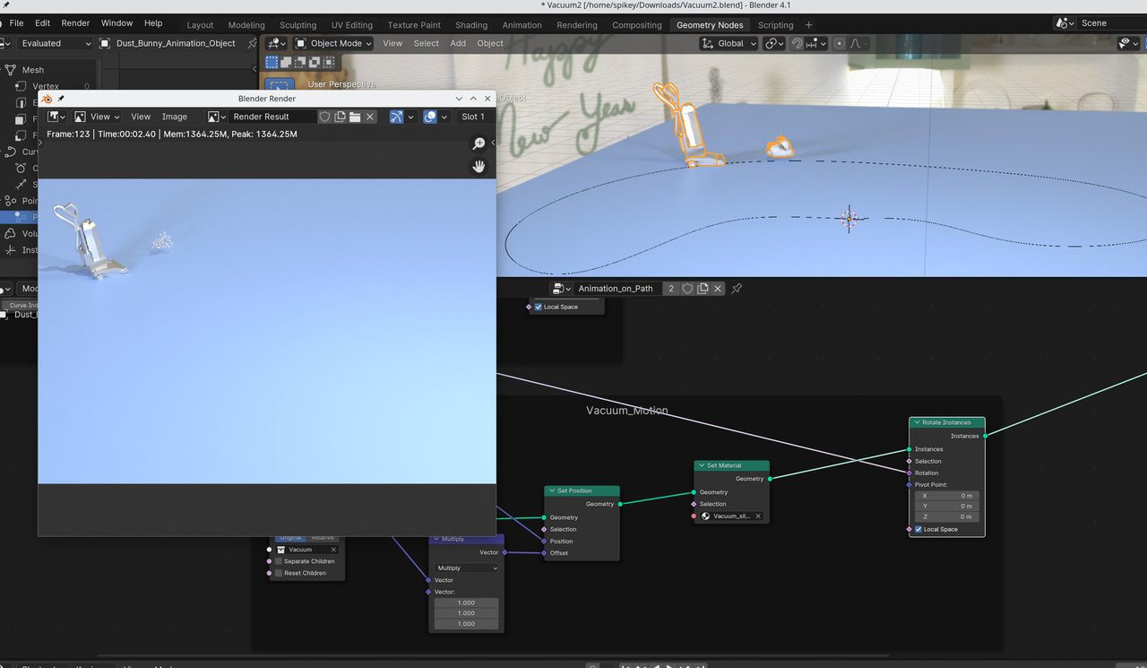Click the zoom magnifier icon in Blender Render
The height and width of the screenshot is (668, 1147).
click(479, 143)
